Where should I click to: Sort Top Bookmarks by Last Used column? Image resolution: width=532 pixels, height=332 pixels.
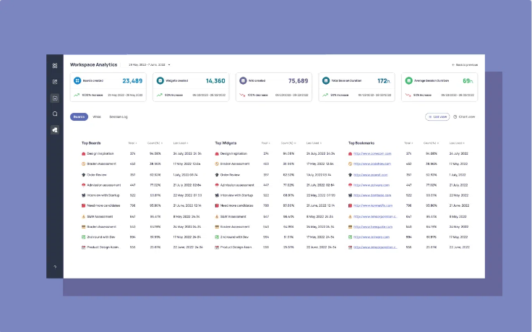point(457,143)
